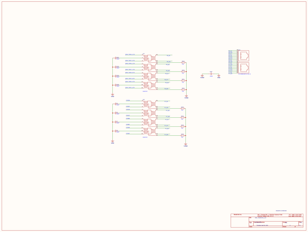Click net label ESW_TXVN_D_P0
The height and width of the screenshot is (232, 308).
click(130, 54)
